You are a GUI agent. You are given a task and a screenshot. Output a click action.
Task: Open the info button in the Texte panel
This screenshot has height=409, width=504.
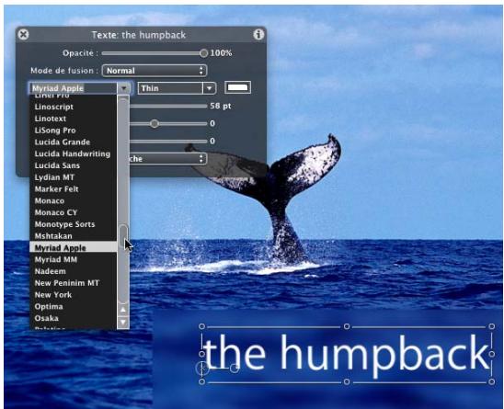tap(258, 34)
